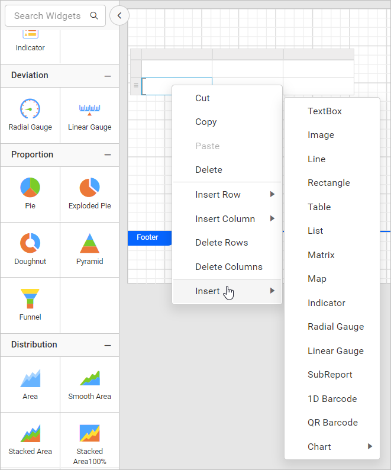Image resolution: width=391 pixels, height=470 pixels.
Task: Select the Radial Gauge widget
Action: pyautogui.click(x=30, y=115)
